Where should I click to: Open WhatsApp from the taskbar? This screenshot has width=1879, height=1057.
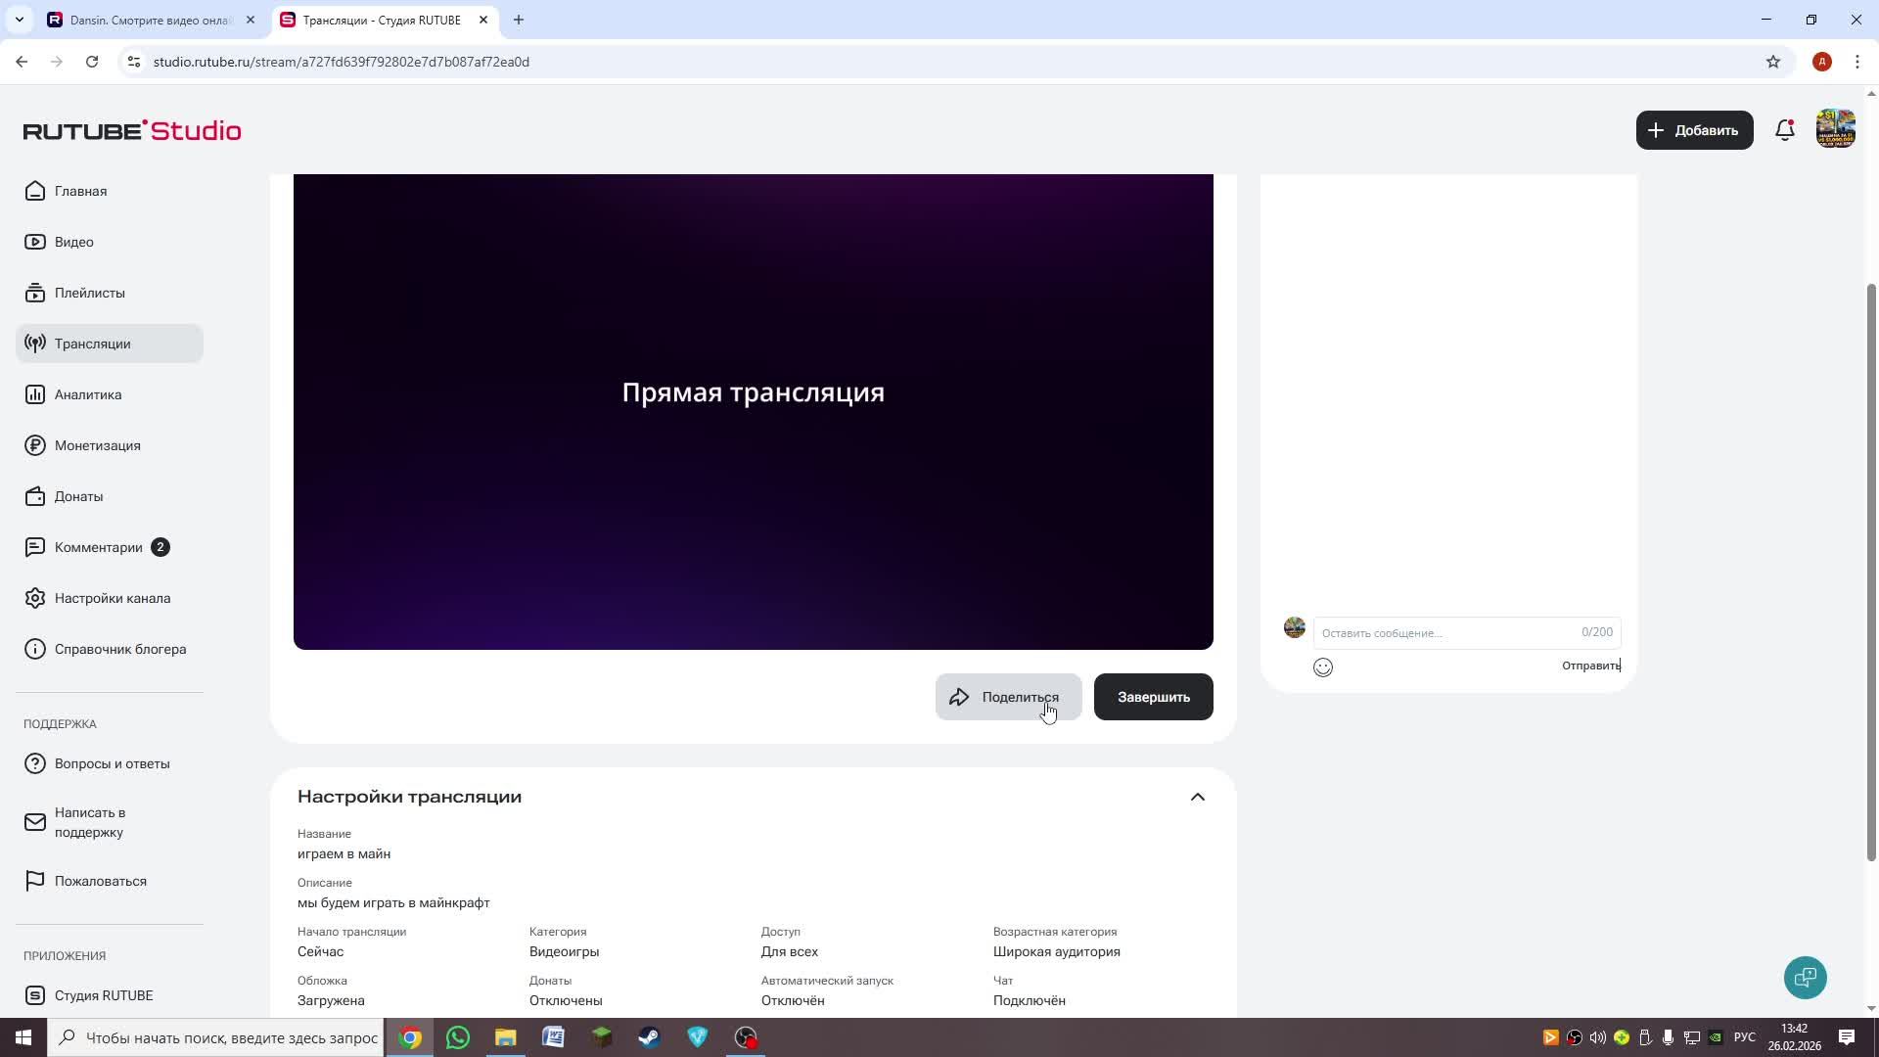coord(457,1037)
